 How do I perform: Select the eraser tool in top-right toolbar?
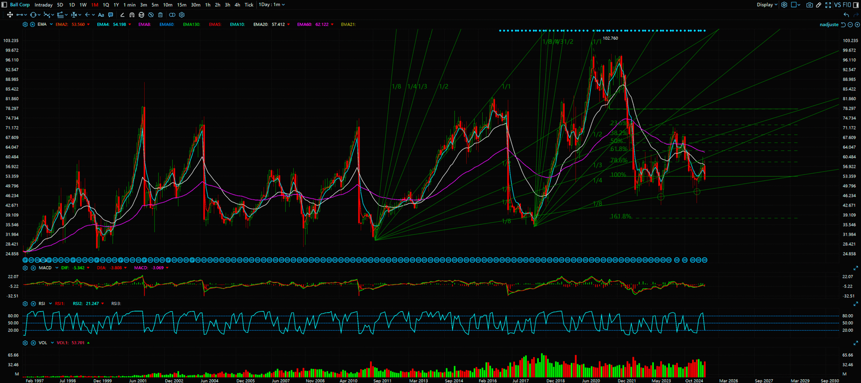coord(818,5)
